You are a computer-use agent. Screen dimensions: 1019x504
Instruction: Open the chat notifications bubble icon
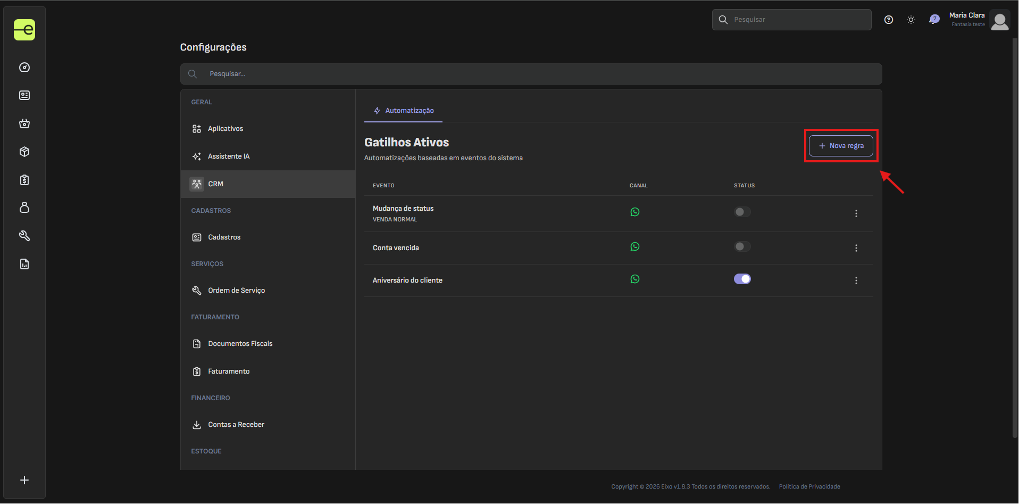click(934, 20)
